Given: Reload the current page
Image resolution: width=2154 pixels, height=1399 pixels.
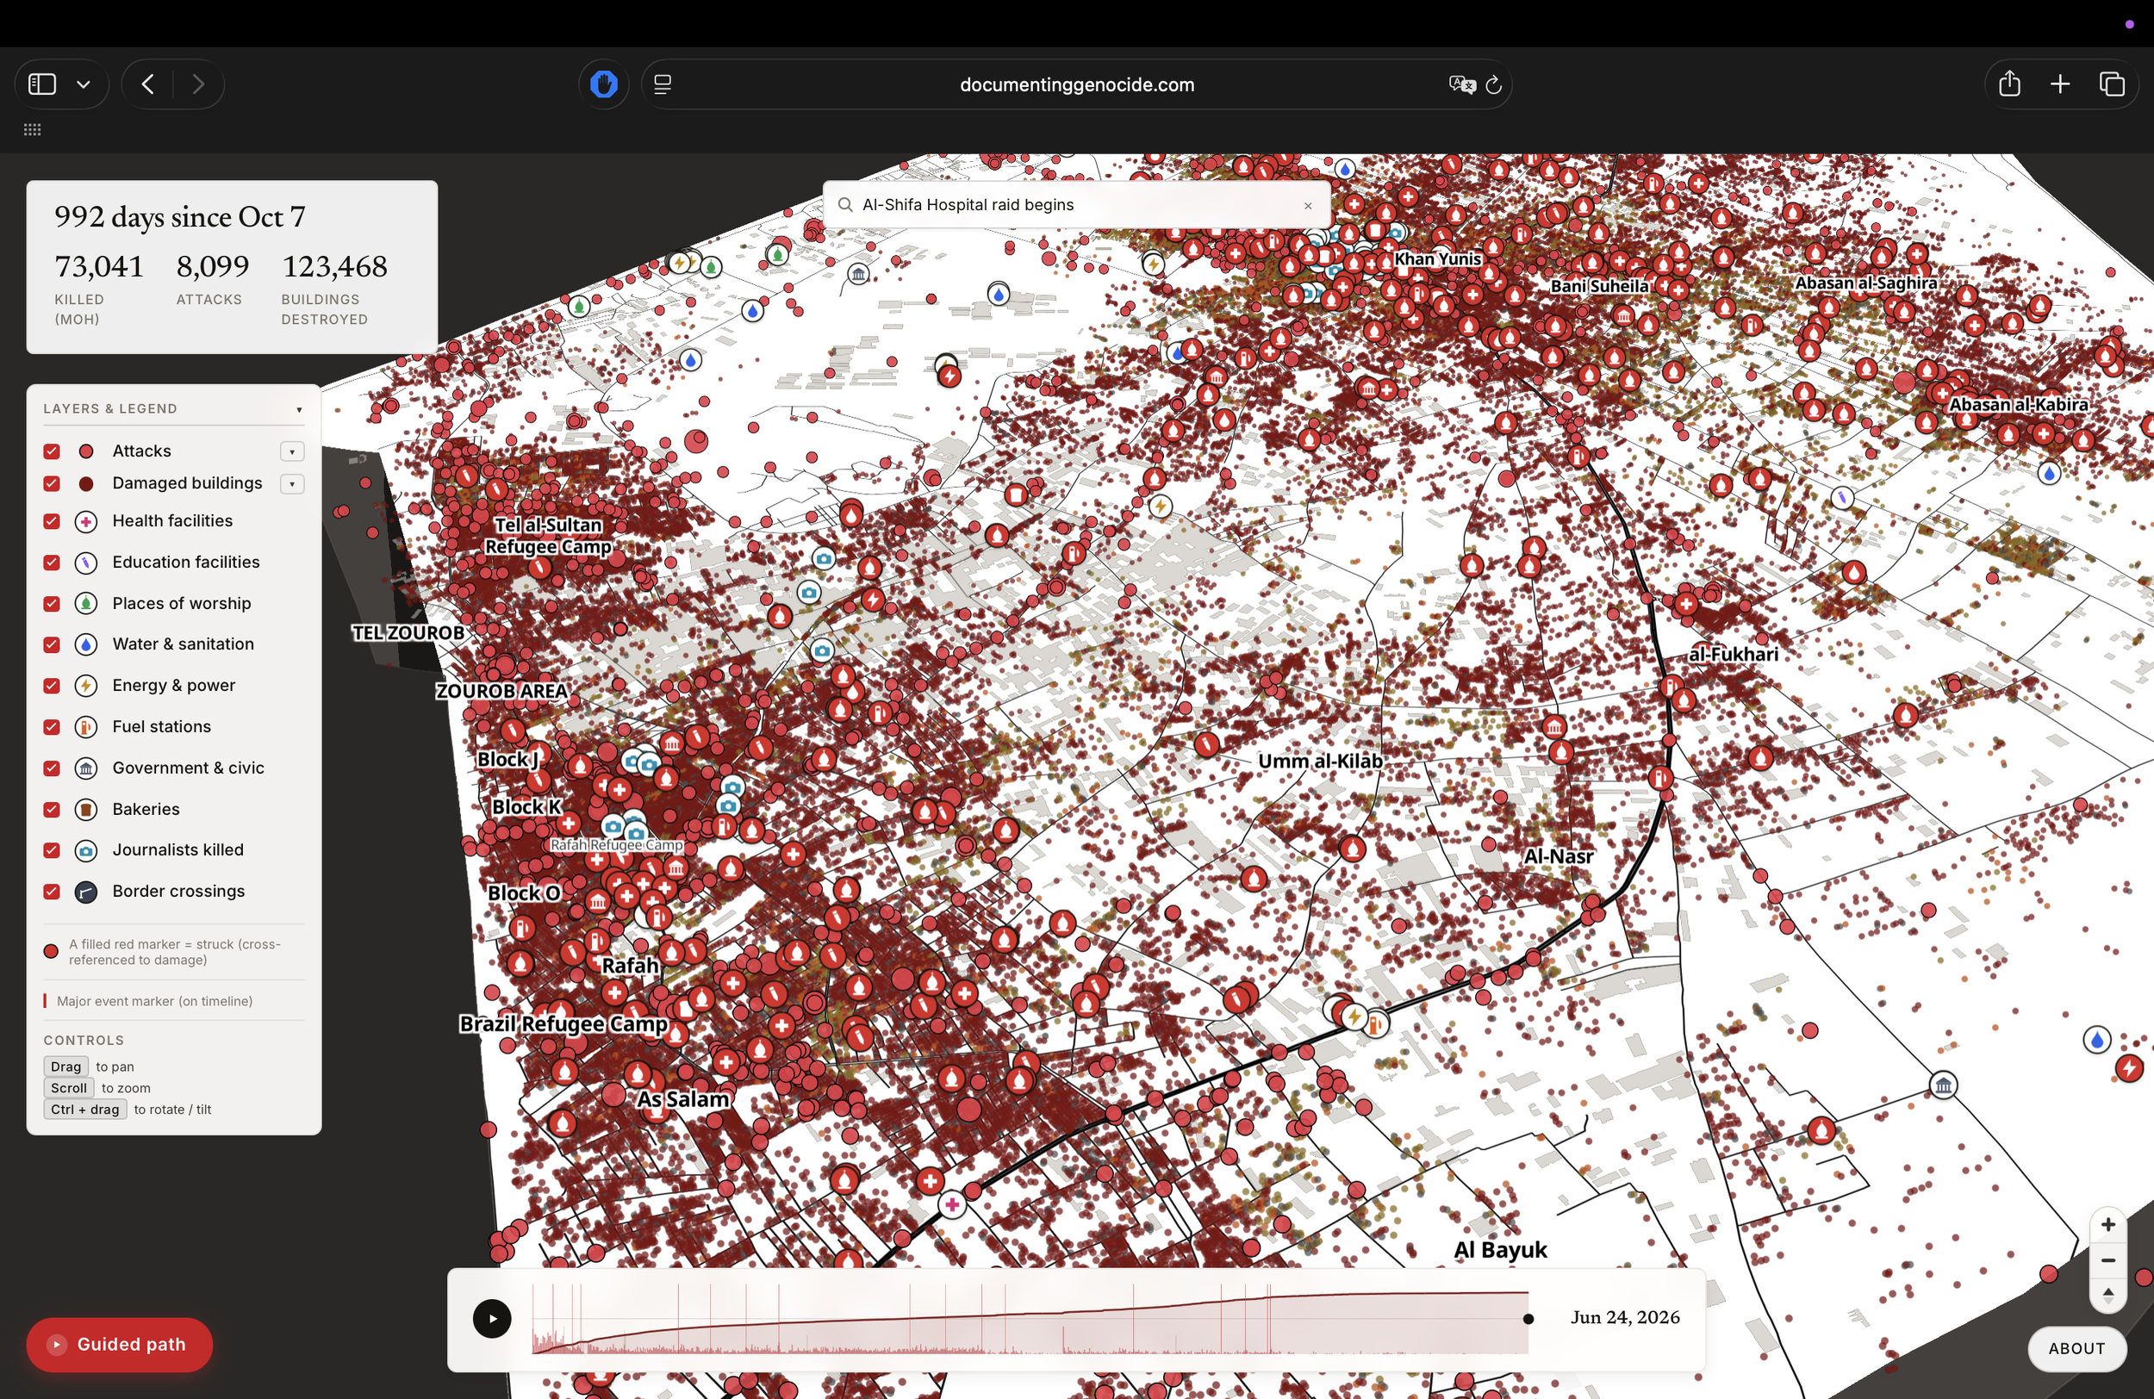Looking at the screenshot, I should click(1493, 84).
